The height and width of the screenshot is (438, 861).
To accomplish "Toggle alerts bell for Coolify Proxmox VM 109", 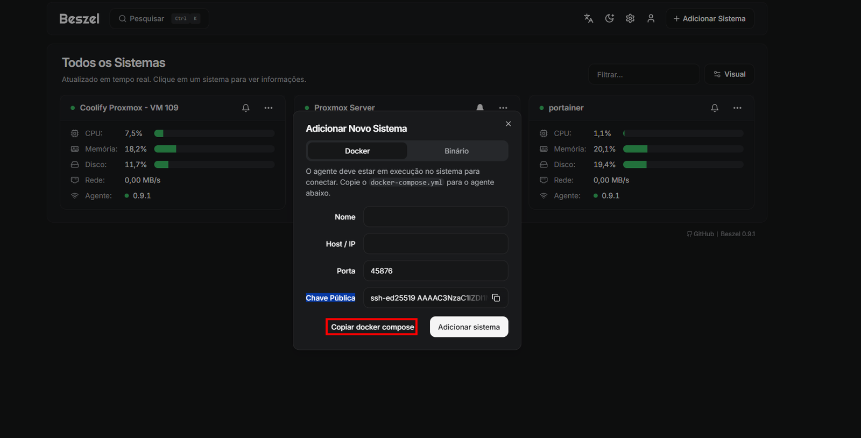I will tap(246, 108).
